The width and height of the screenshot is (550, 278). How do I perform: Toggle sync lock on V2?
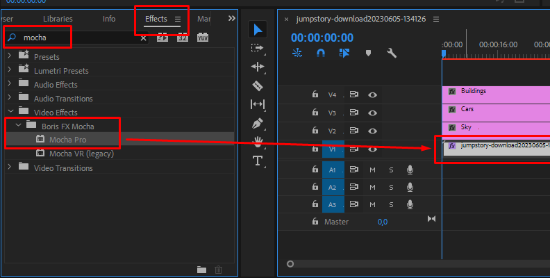point(354,131)
